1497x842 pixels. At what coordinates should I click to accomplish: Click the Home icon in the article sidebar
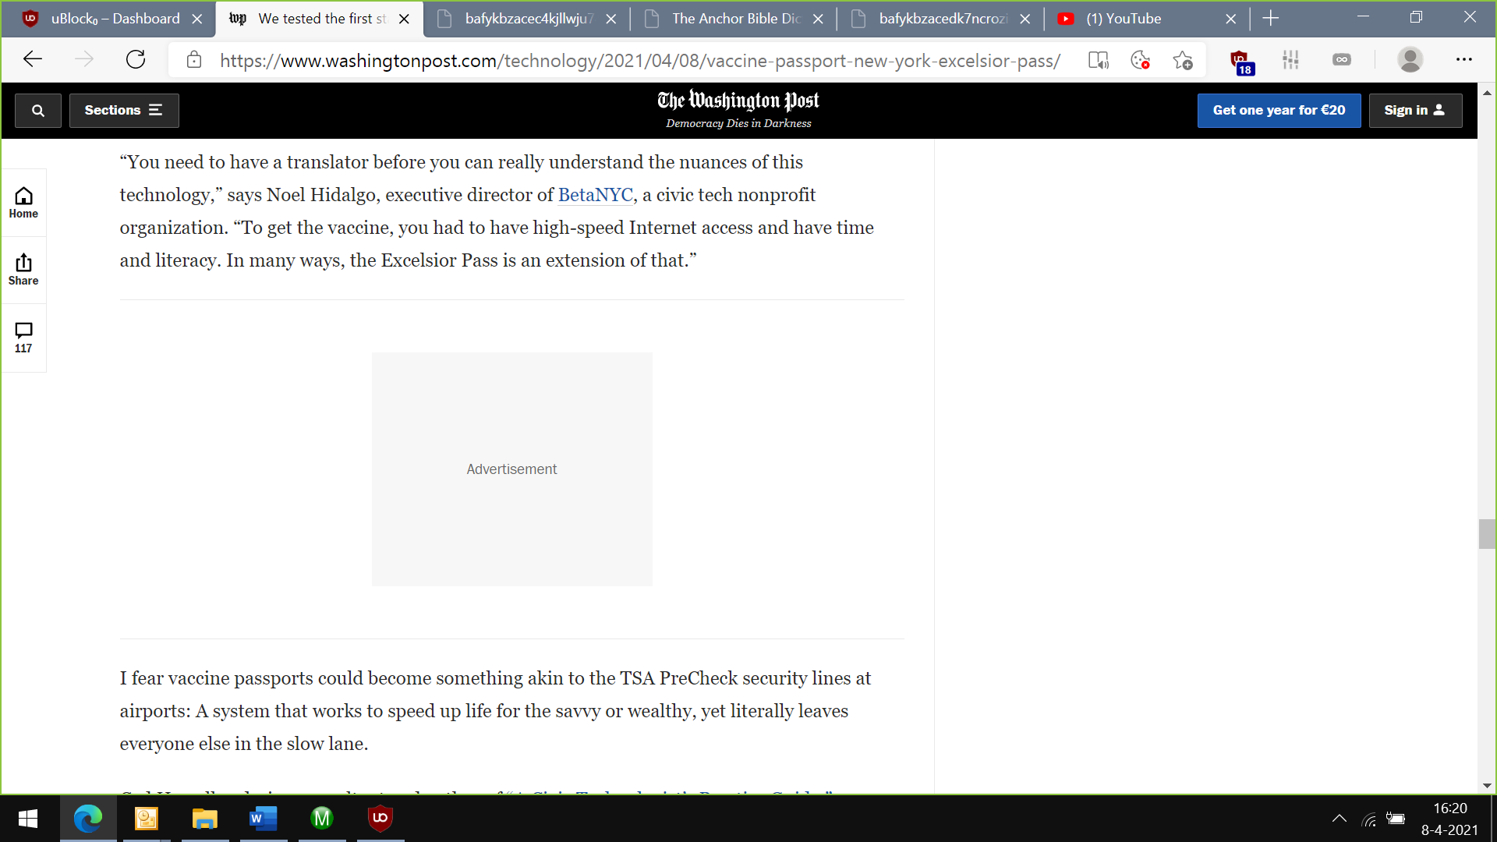point(23,202)
